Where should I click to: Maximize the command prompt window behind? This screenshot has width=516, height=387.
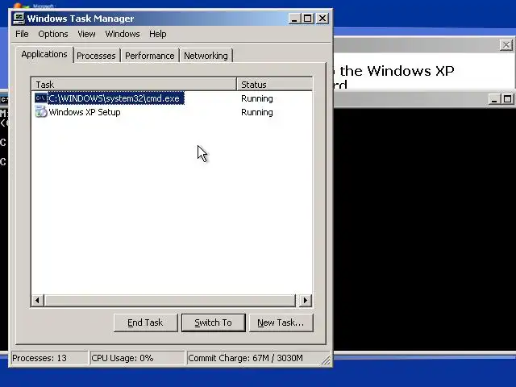pos(507,99)
